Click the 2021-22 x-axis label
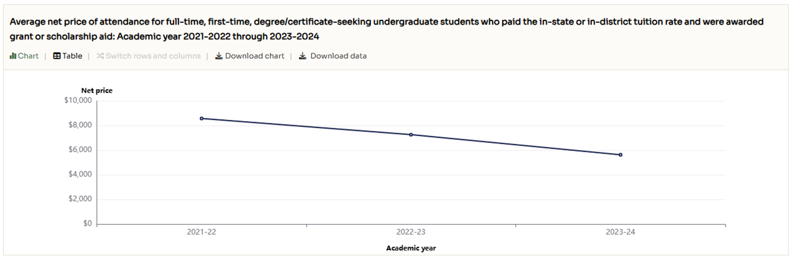792x262 pixels. coord(201,232)
